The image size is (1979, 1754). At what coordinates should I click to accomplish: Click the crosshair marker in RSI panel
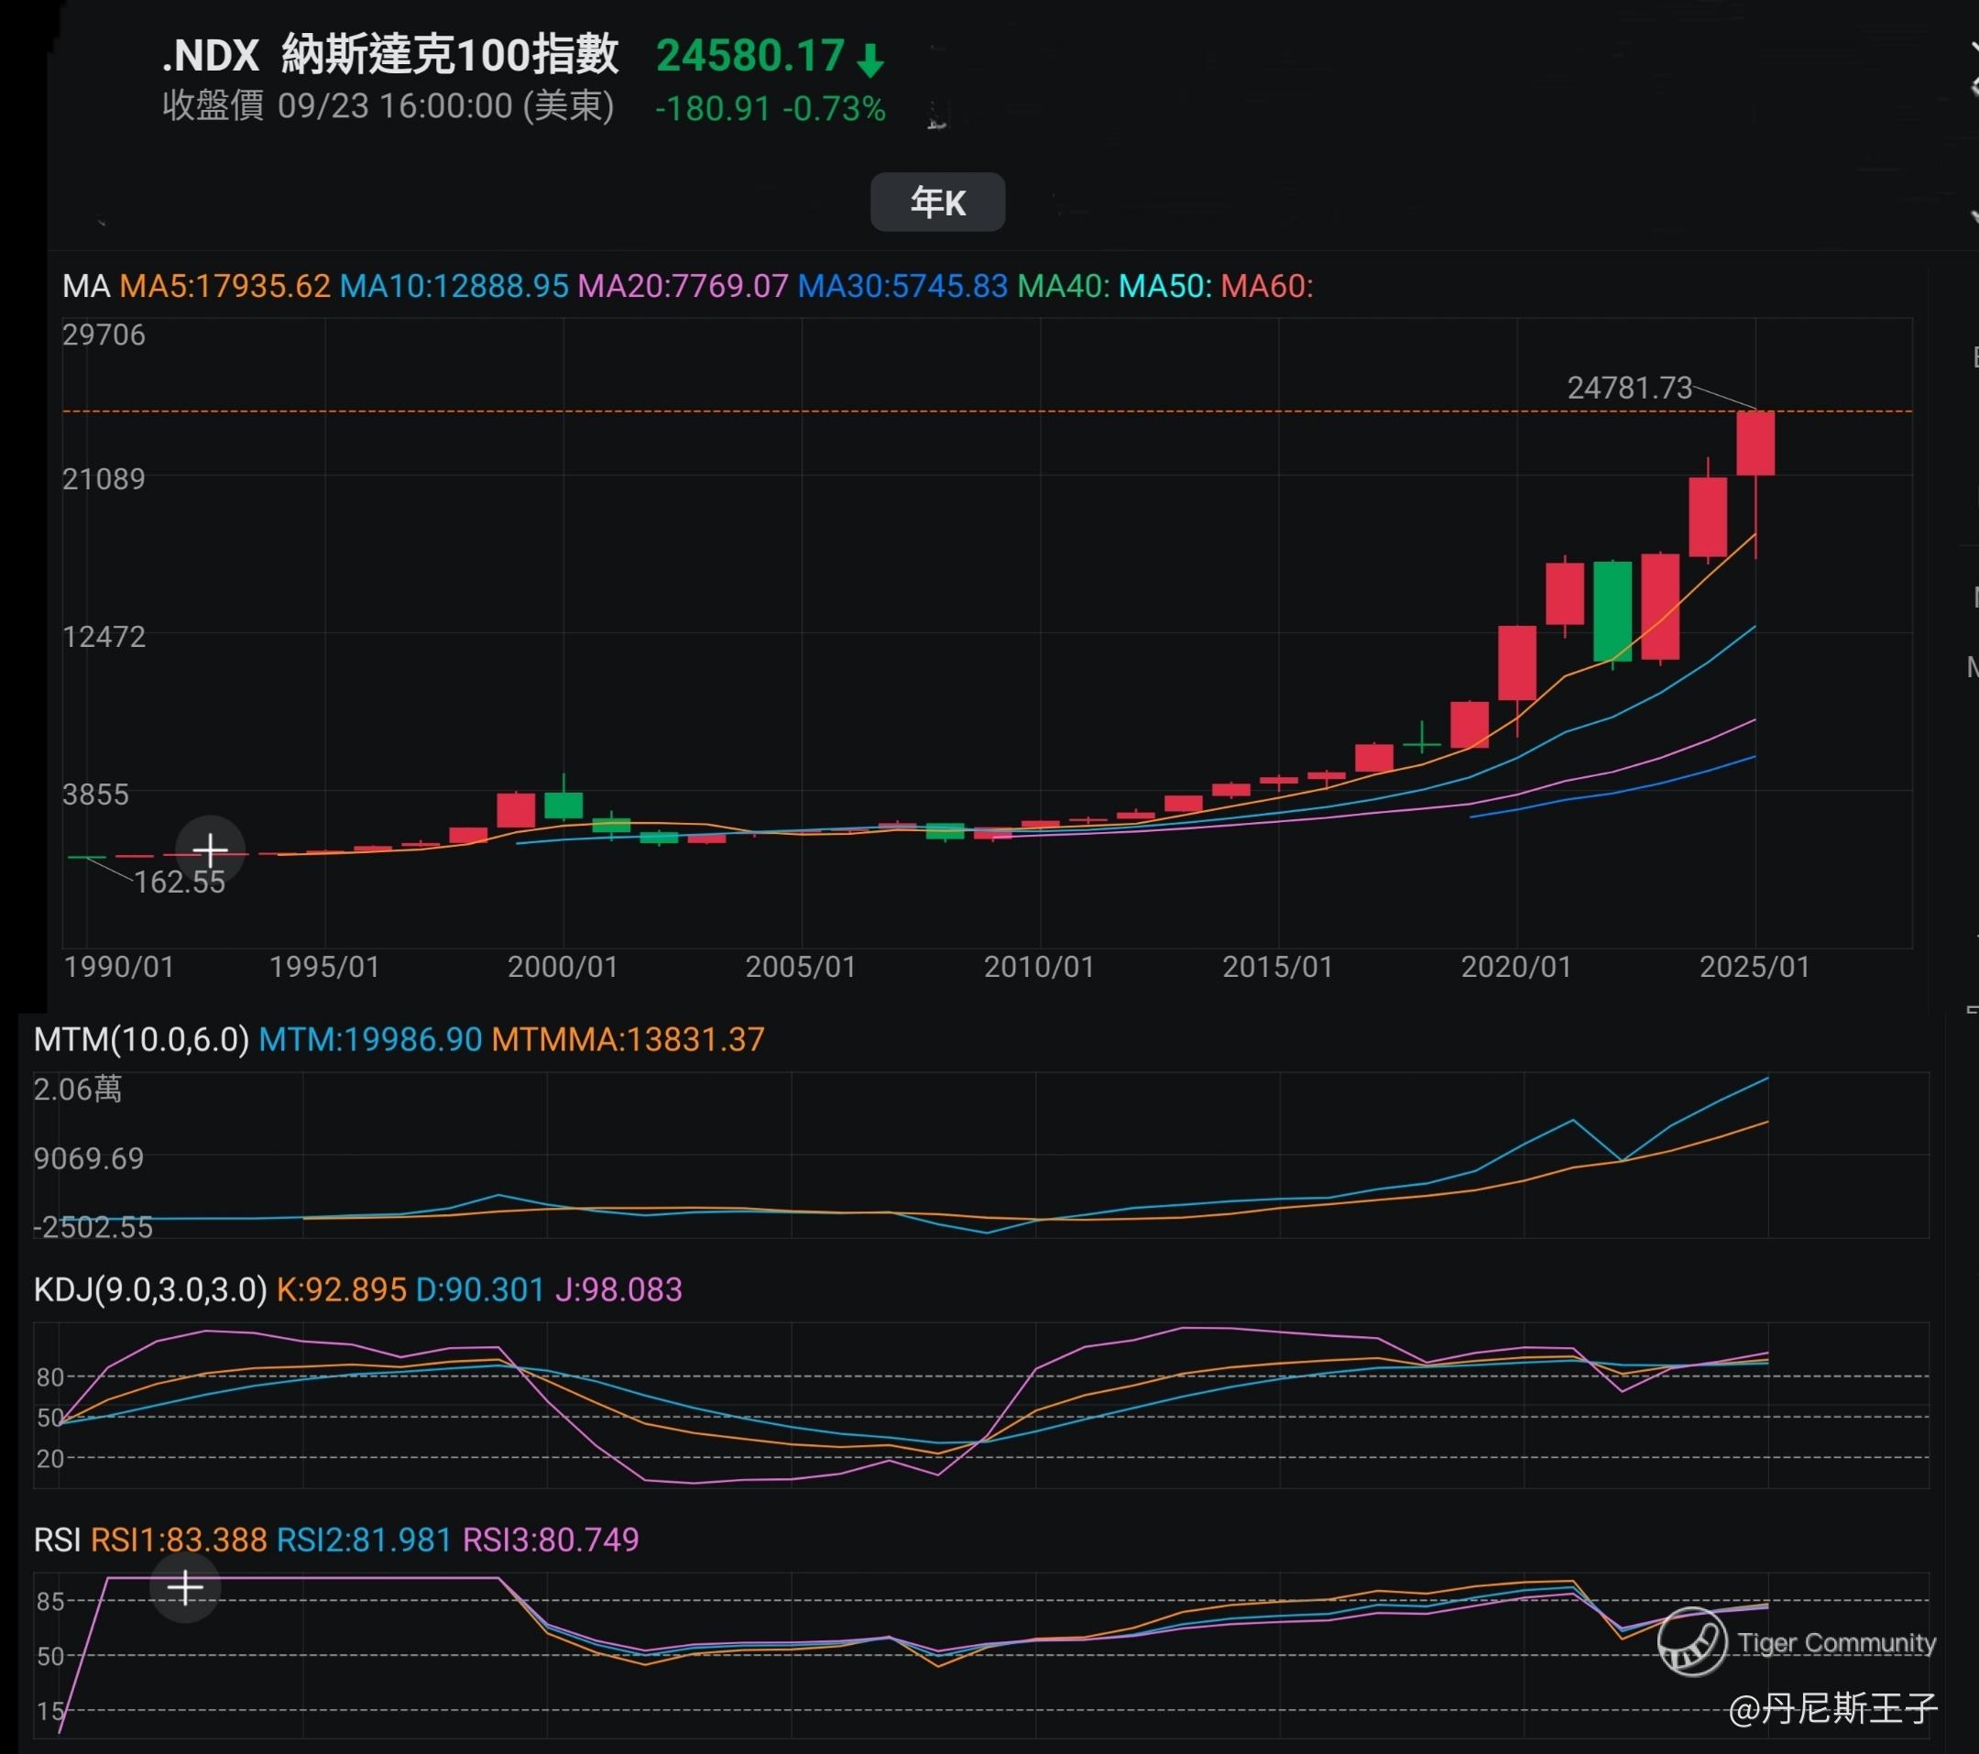[185, 1587]
